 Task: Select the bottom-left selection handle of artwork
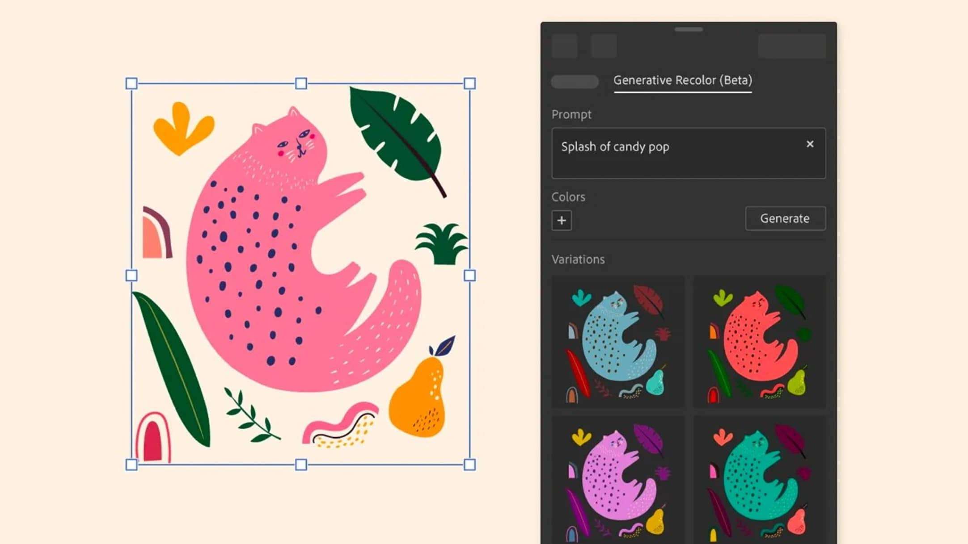coord(131,464)
